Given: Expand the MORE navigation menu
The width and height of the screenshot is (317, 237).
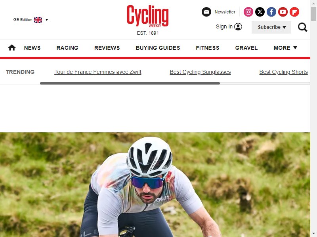Looking at the screenshot, I should point(285,48).
